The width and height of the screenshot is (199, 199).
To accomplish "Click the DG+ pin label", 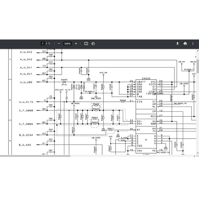I will click(x=140, y=124).
